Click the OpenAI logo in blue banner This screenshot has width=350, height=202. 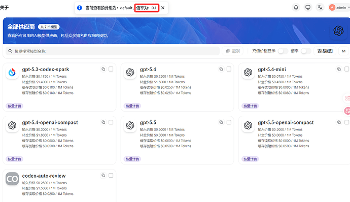tap(338, 30)
